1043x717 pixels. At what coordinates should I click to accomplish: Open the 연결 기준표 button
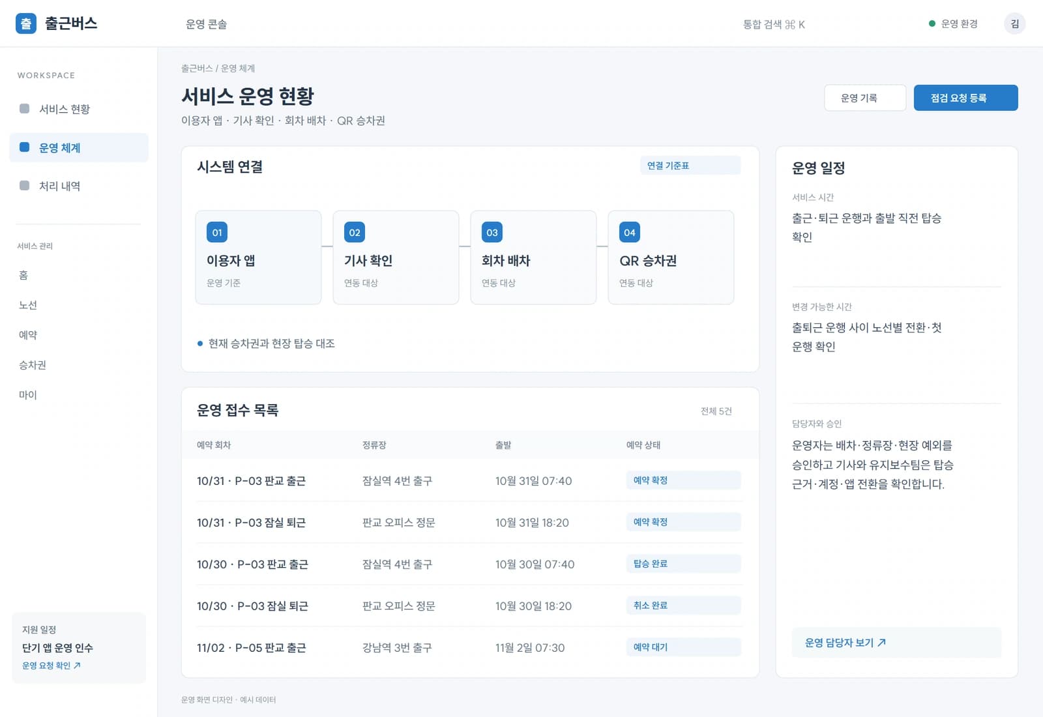click(690, 166)
